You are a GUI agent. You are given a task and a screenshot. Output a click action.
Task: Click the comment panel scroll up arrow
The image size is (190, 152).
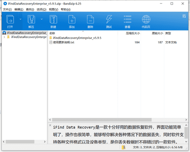[186, 125]
